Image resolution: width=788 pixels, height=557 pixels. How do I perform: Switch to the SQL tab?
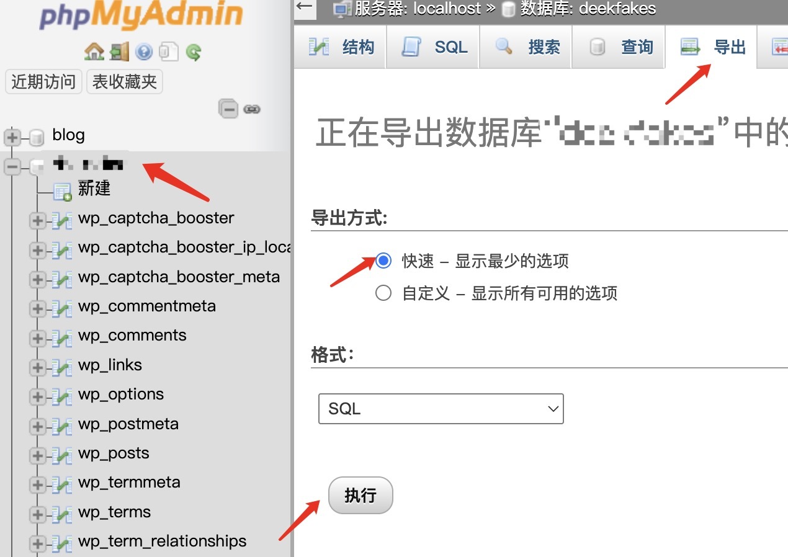pos(433,47)
